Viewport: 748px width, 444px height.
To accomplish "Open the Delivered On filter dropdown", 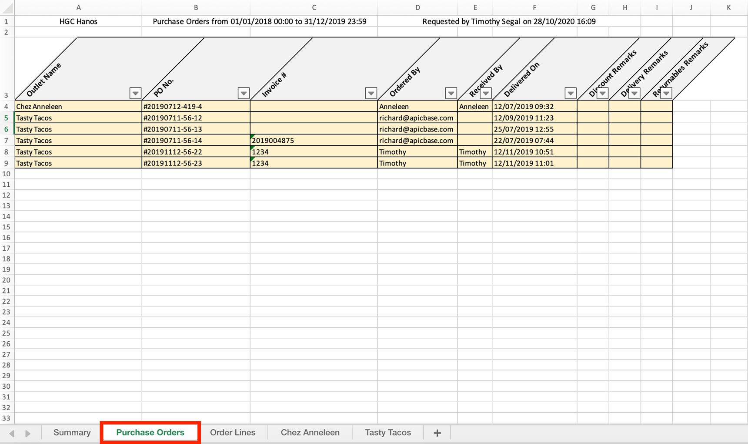I will pyautogui.click(x=570, y=93).
